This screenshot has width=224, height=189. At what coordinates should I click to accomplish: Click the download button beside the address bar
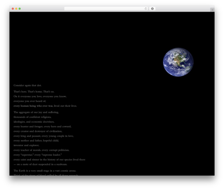click(152, 8)
